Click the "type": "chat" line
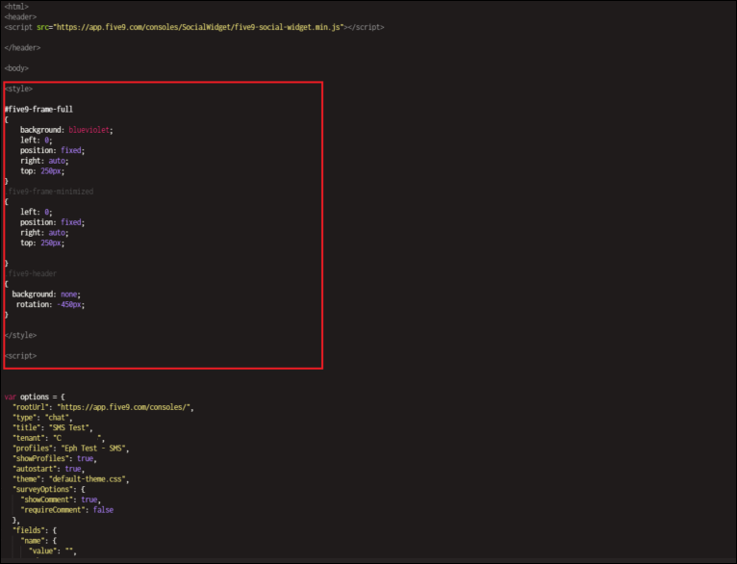737x564 pixels. point(42,418)
